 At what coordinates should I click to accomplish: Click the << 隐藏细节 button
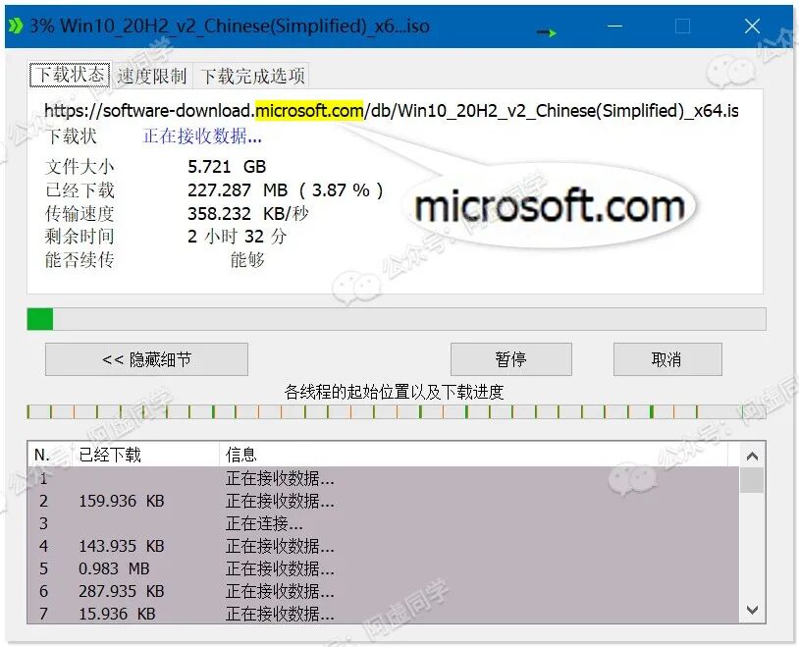point(147,359)
